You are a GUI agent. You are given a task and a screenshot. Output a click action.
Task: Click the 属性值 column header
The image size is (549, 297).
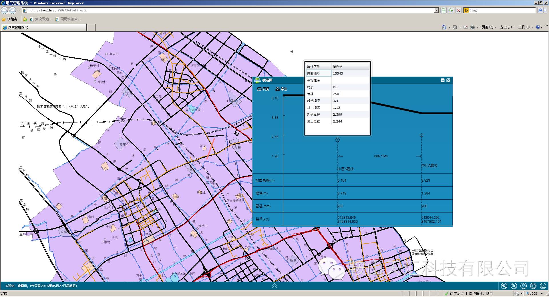point(351,66)
